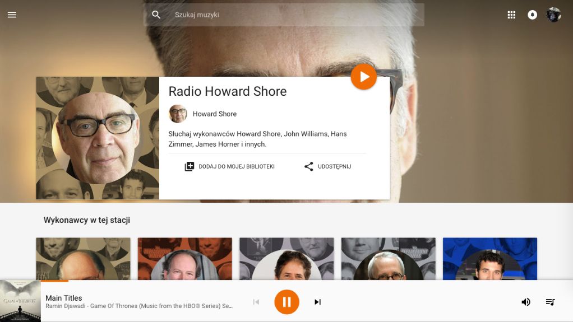
Task: Open the third artist card with grey background
Action: click(x=286, y=259)
